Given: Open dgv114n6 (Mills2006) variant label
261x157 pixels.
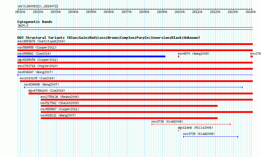Looking at the screenshot, I should (195, 128).
